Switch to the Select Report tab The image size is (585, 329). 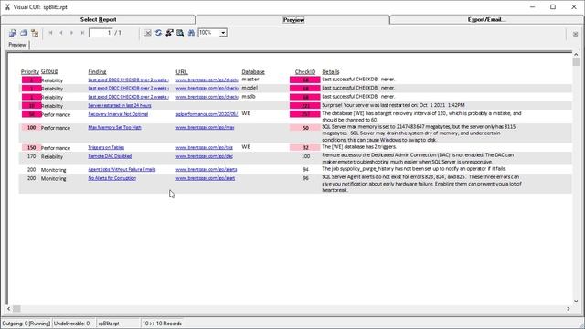(98, 19)
